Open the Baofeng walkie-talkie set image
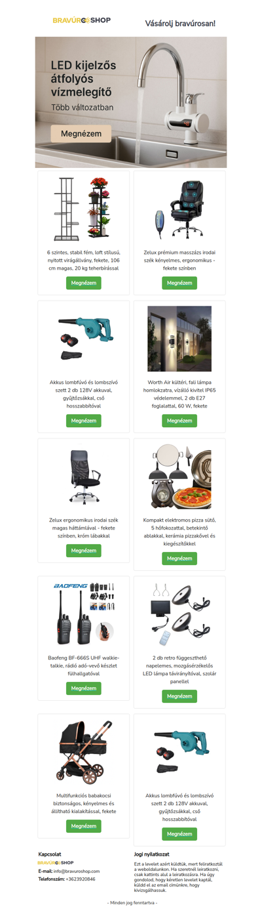The width and height of the screenshot is (262, 922). [x=83, y=614]
